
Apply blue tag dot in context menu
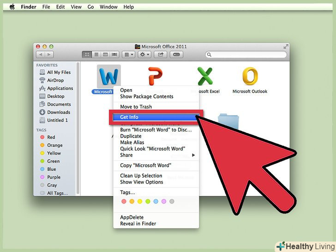pyautogui.click(x=156, y=201)
